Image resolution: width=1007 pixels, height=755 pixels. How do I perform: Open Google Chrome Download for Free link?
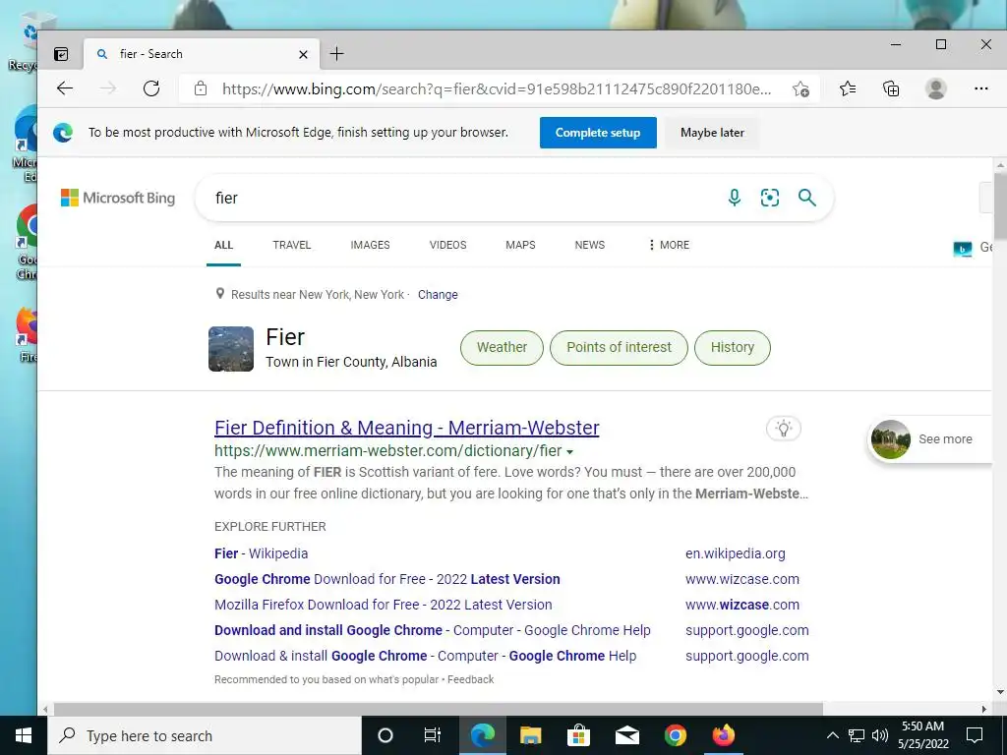point(387,579)
